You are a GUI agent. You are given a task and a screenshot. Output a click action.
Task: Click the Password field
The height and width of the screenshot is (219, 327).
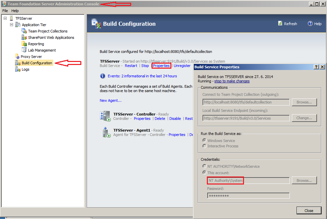tap(248, 196)
